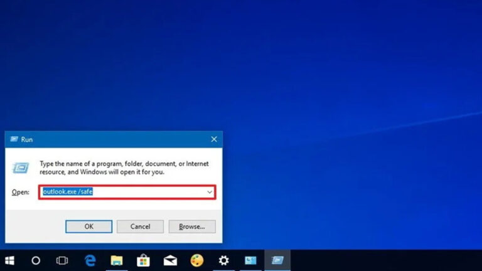Open File Explorer from the taskbar
Image resolution: width=482 pixels, height=271 pixels.
(x=117, y=260)
